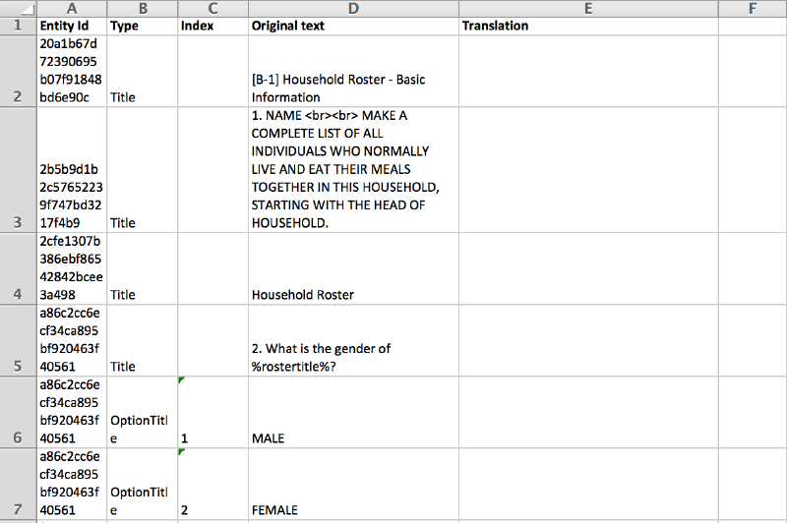Select the Index cell with value 1
The height and width of the screenshot is (523, 787).
click(212, 413)
